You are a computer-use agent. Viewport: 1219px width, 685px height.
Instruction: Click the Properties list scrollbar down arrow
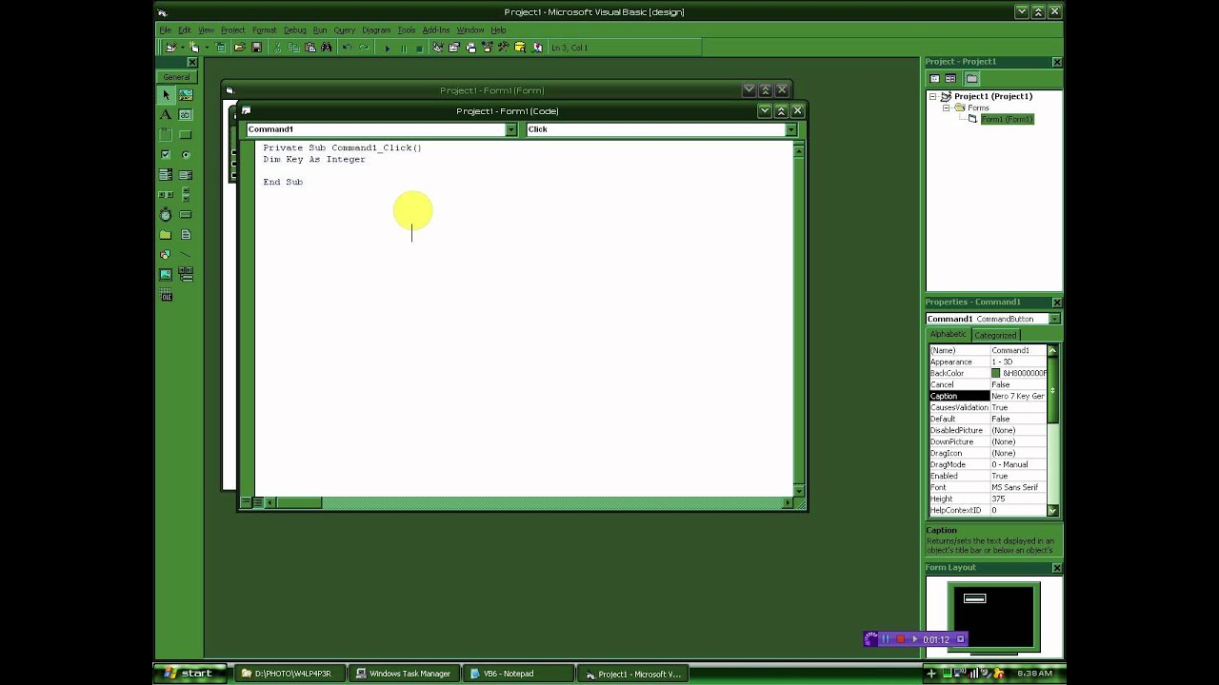point(1052,511)
